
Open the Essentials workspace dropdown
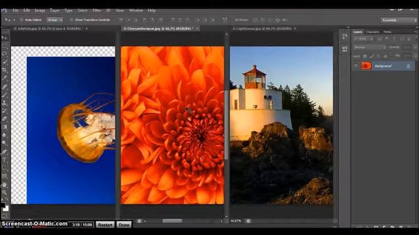[399, 20]
